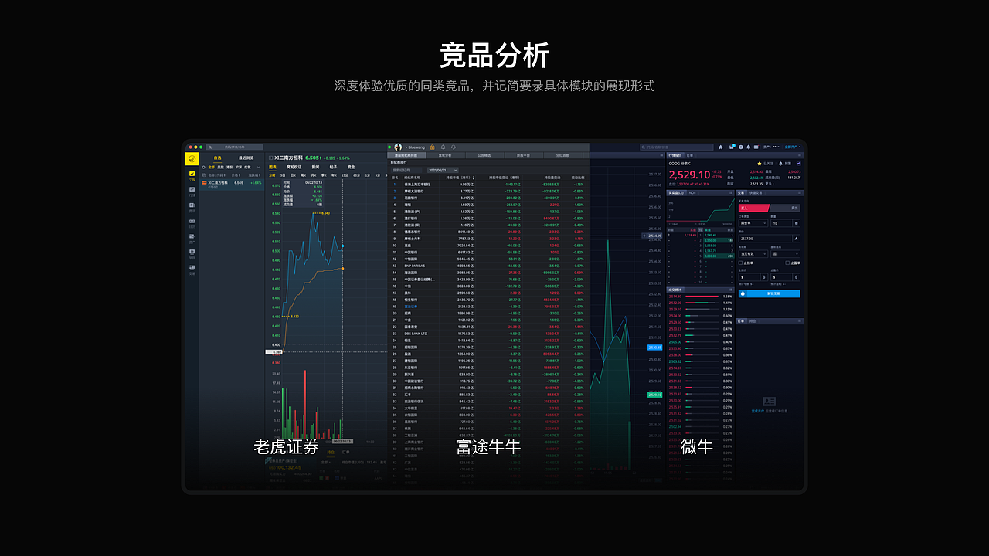
Task: Toggle the 已关注 star for GOOG
Action: (x=760, y=164)
